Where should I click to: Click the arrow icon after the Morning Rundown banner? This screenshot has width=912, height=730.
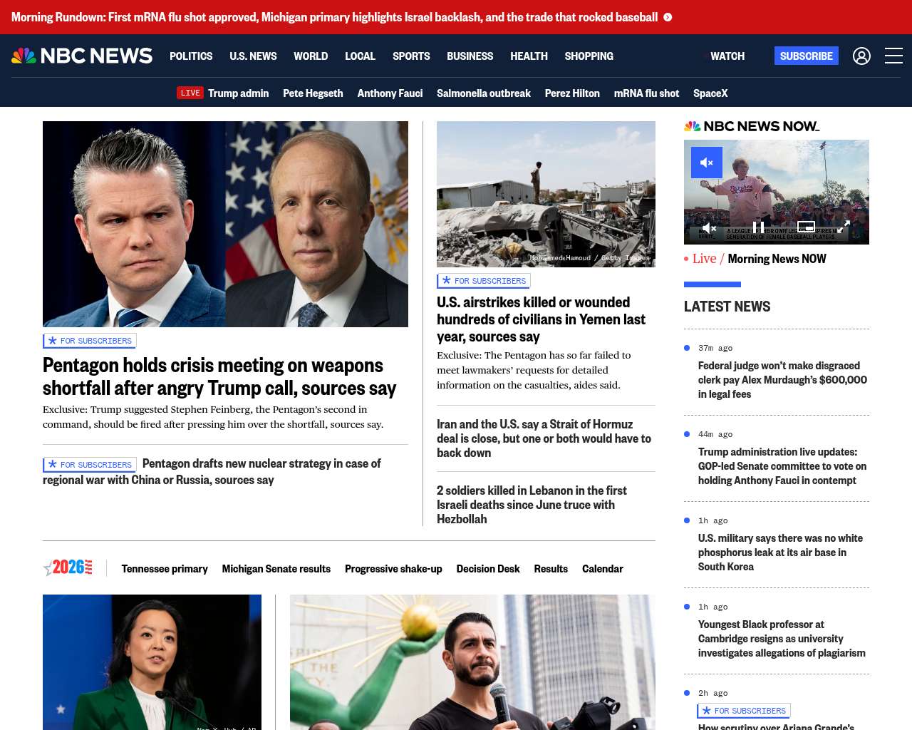(x=668, y=17)
